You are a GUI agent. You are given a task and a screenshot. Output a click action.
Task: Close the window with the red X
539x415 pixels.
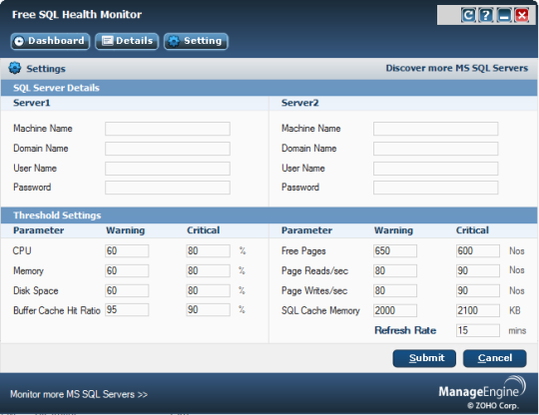(x=522, y=15)
